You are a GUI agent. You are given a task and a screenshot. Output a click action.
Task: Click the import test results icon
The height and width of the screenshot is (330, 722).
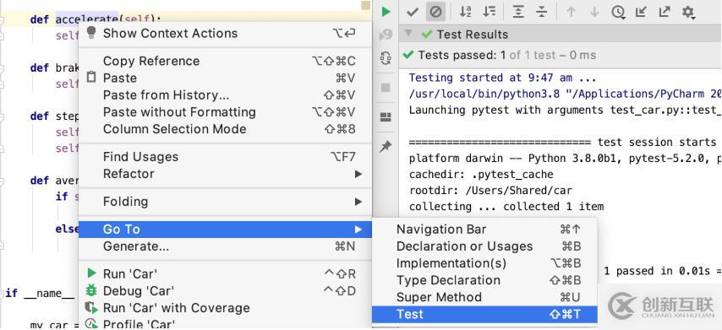pyautogui.click(x=641, y=12)
